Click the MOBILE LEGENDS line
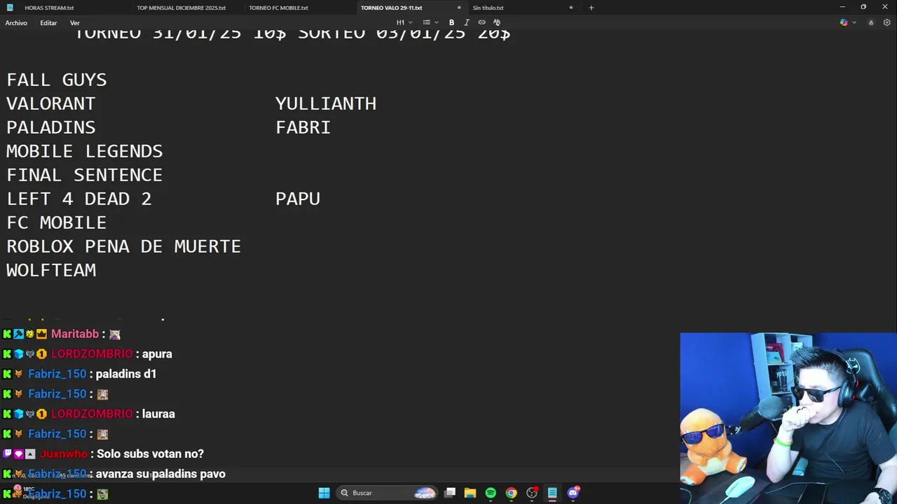 85,151
